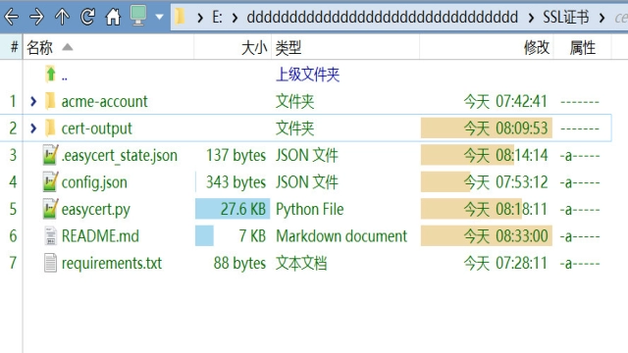Expand the chevron after E: in the address bar
This screenshot has width=628, height=353.
(x=235, y=18)
